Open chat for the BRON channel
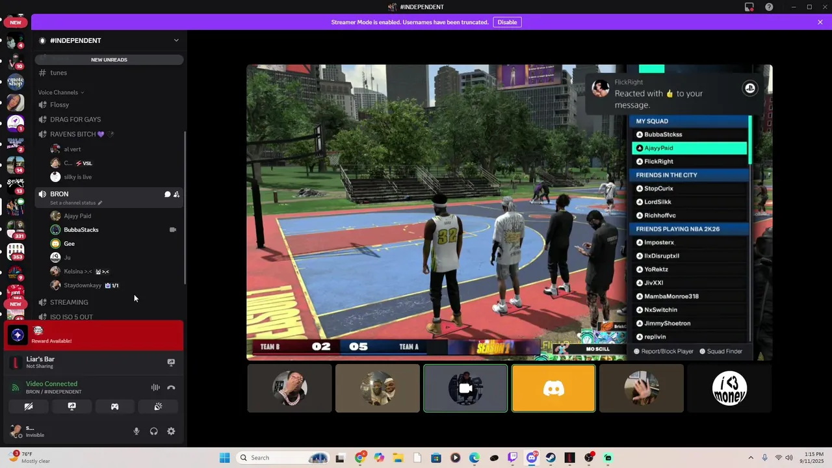 pos(167,194)
